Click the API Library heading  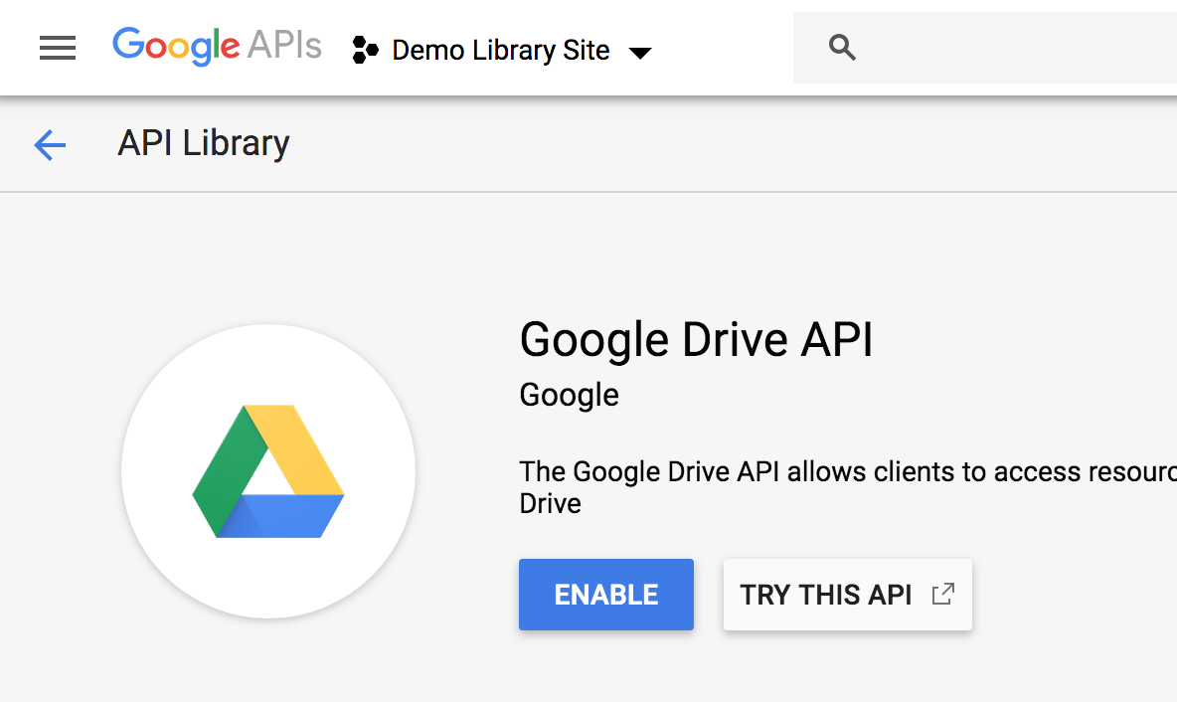click(x=204, y=142)
